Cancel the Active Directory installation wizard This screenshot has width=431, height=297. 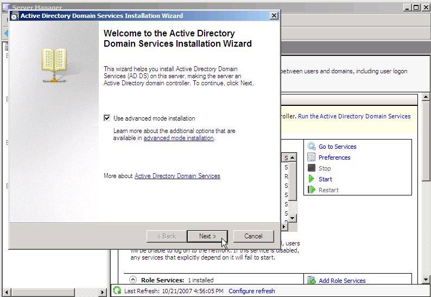tap(253, 236)
